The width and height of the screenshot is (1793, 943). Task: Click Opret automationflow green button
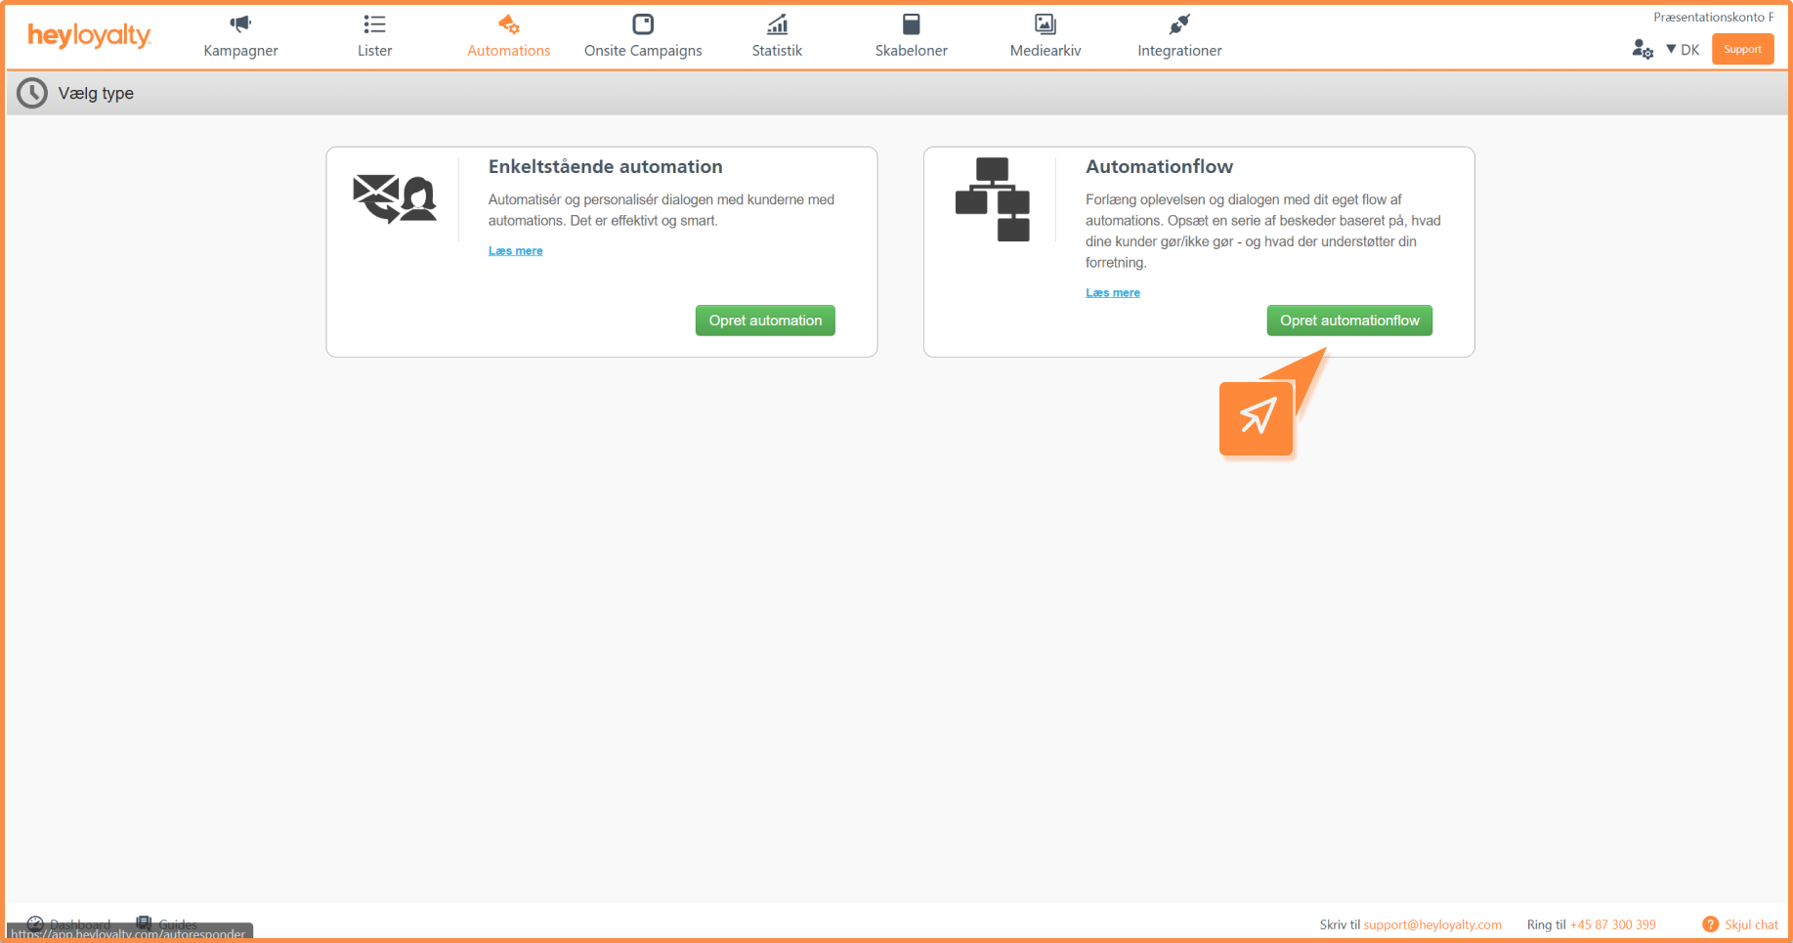pyautogui.click(x=1349, y=321)
